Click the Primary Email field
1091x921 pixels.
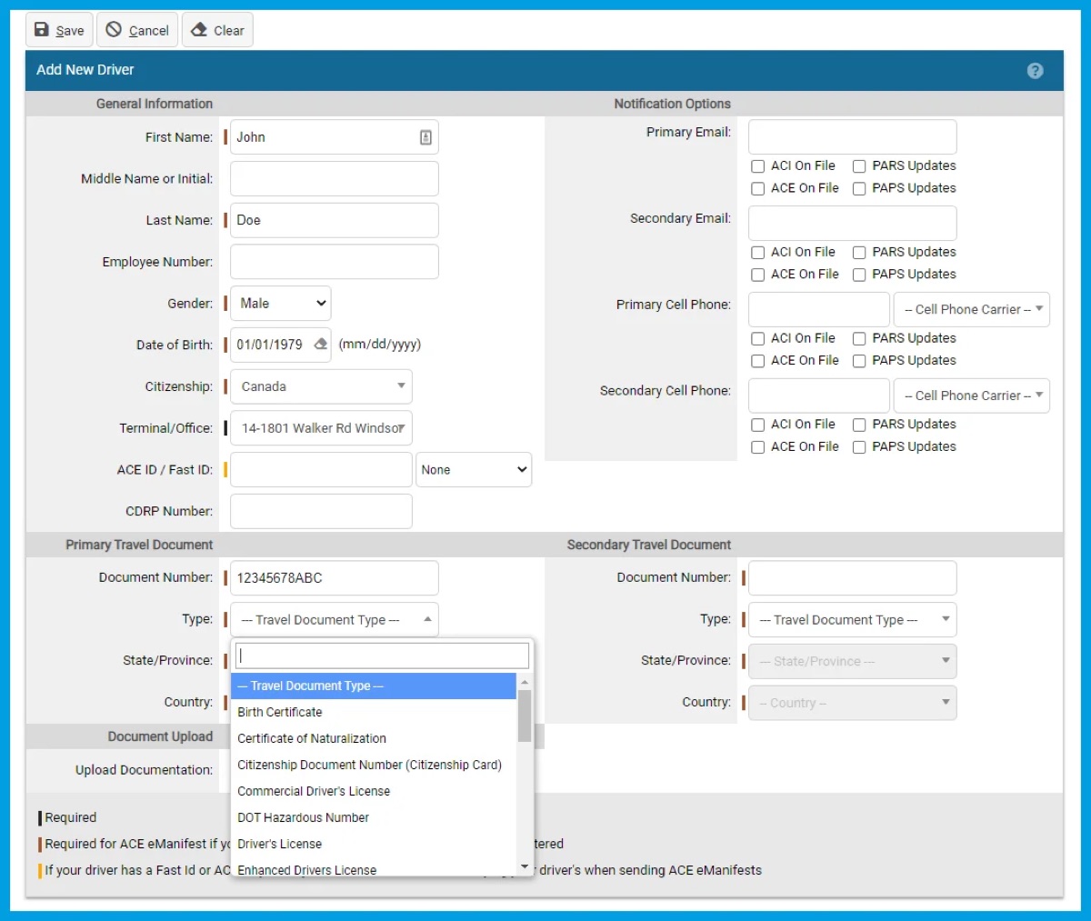coord(852,137)
